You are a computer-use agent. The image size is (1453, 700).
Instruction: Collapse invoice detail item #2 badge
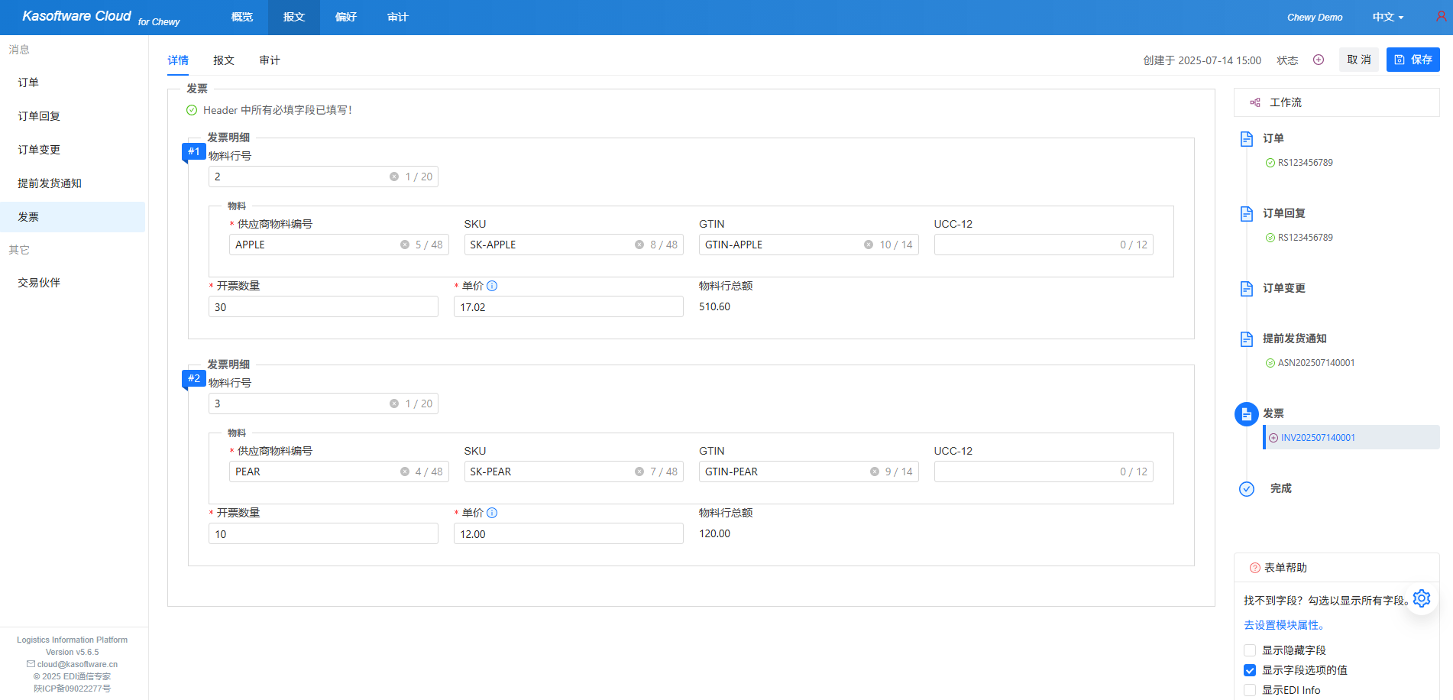(x=194, y=378)
